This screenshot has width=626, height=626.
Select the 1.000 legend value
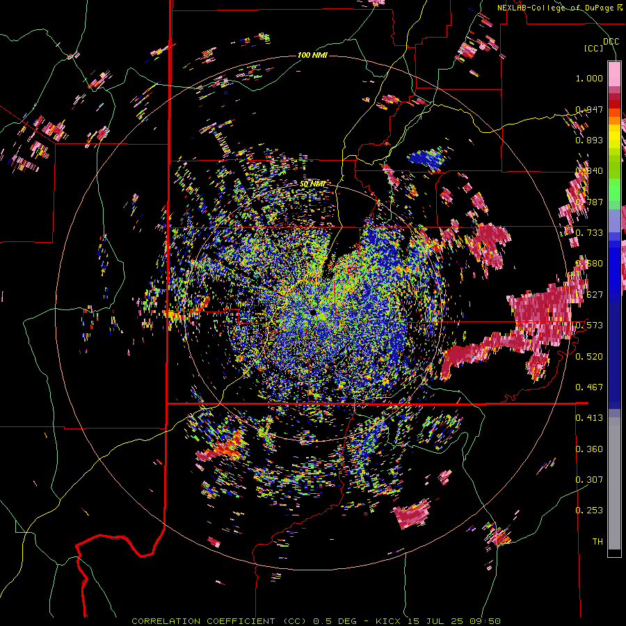pyautogui.click(x=589, y=78)
